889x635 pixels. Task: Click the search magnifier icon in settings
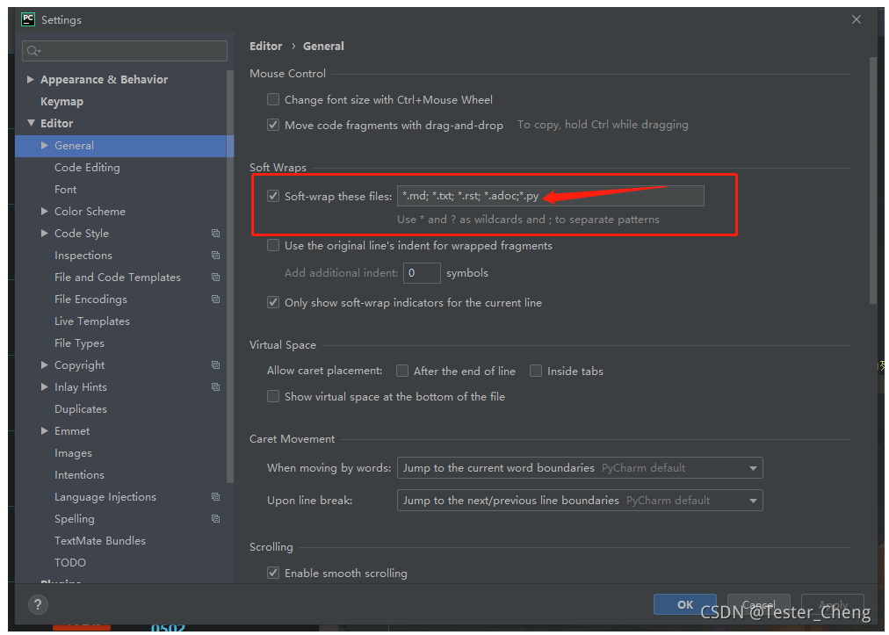point(33,51)
